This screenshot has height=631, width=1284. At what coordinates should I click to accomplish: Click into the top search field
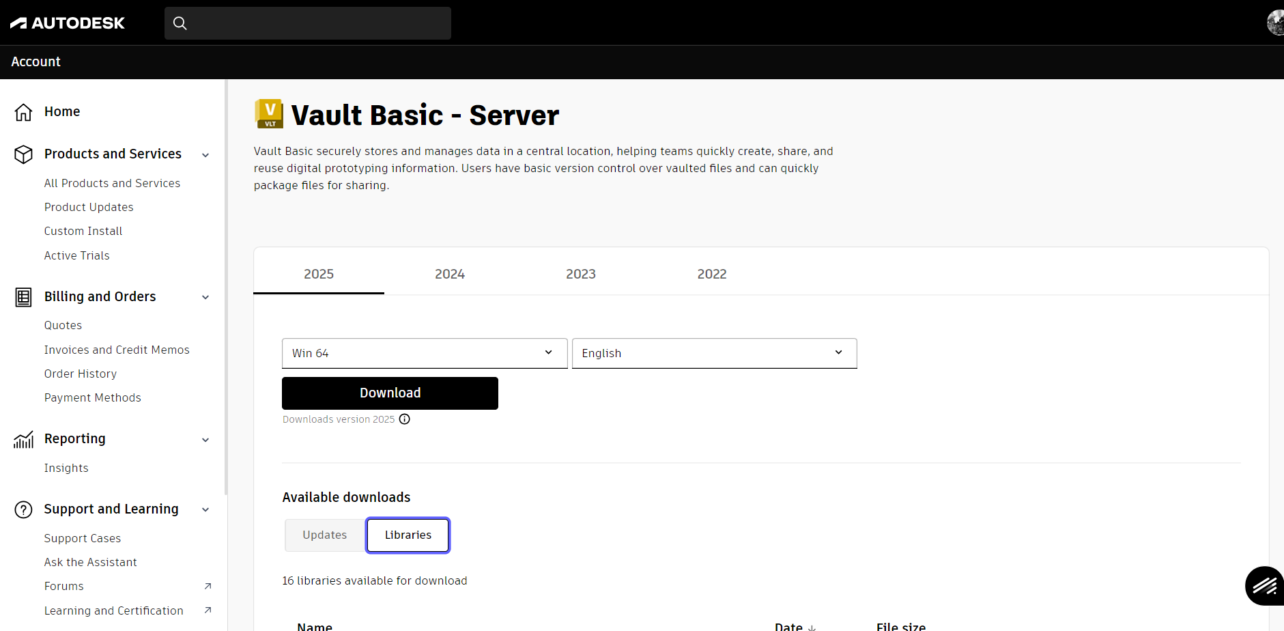pos(308,23)
